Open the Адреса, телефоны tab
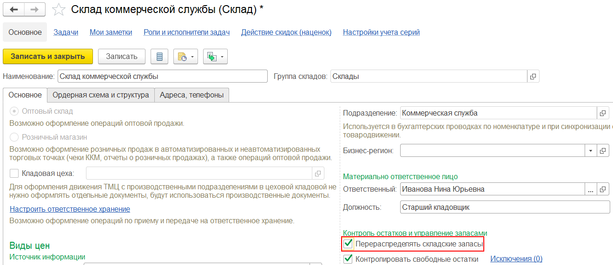The width and height of the screenshot is (613, 265). tap(191, 95)
